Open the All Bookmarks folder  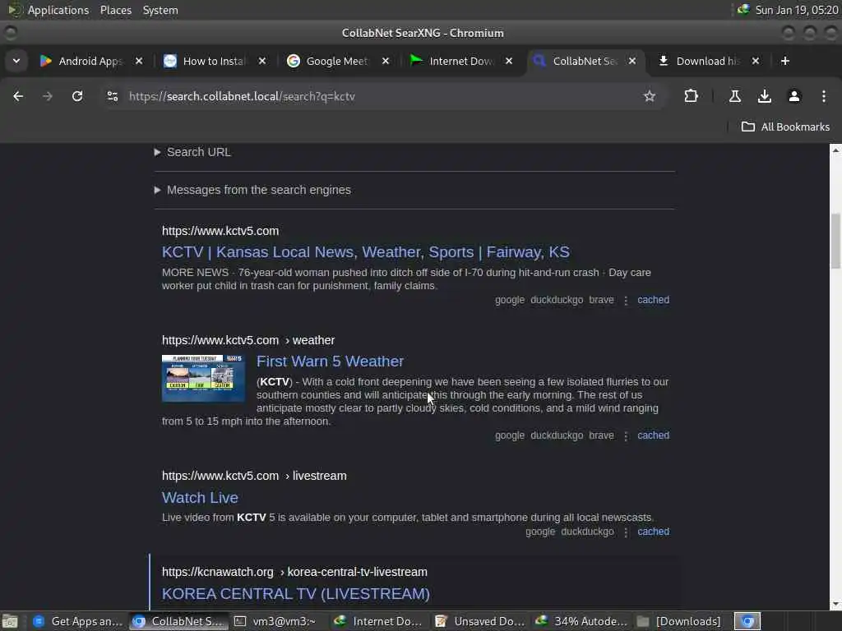point(784,127)
